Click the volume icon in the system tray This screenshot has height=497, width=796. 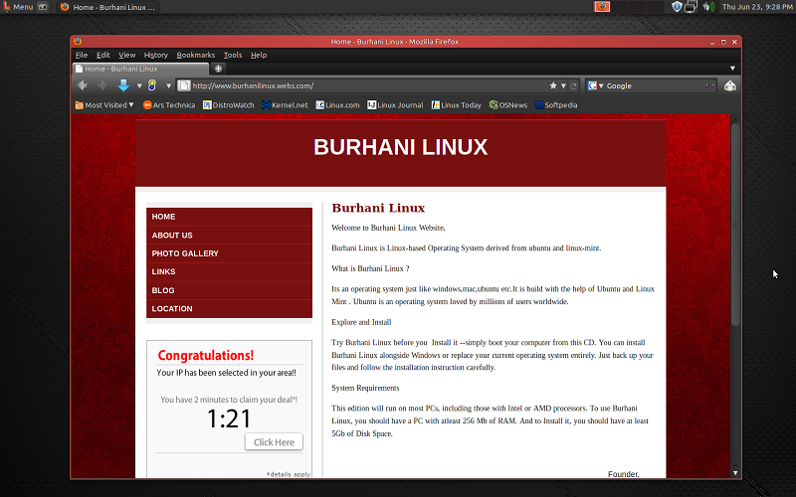708,7
